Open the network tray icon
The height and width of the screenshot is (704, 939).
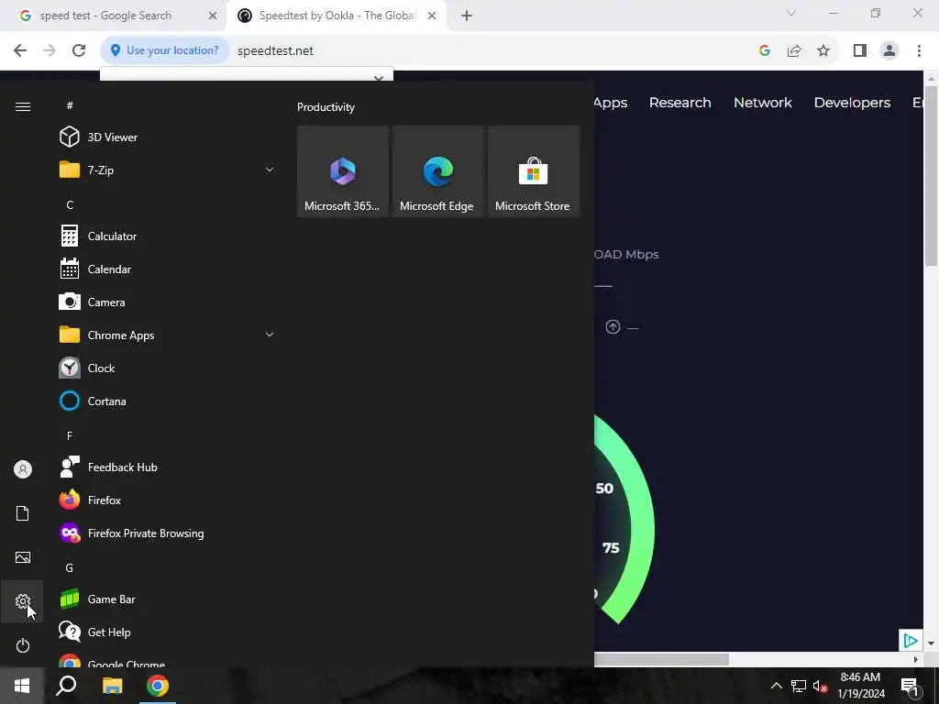coord(799,686)
